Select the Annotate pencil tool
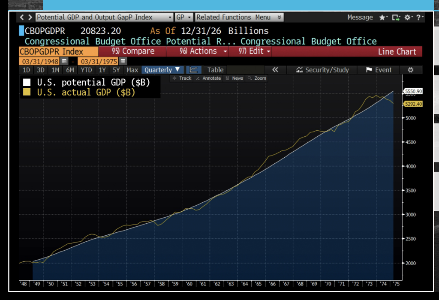 (x=210, y=78)
